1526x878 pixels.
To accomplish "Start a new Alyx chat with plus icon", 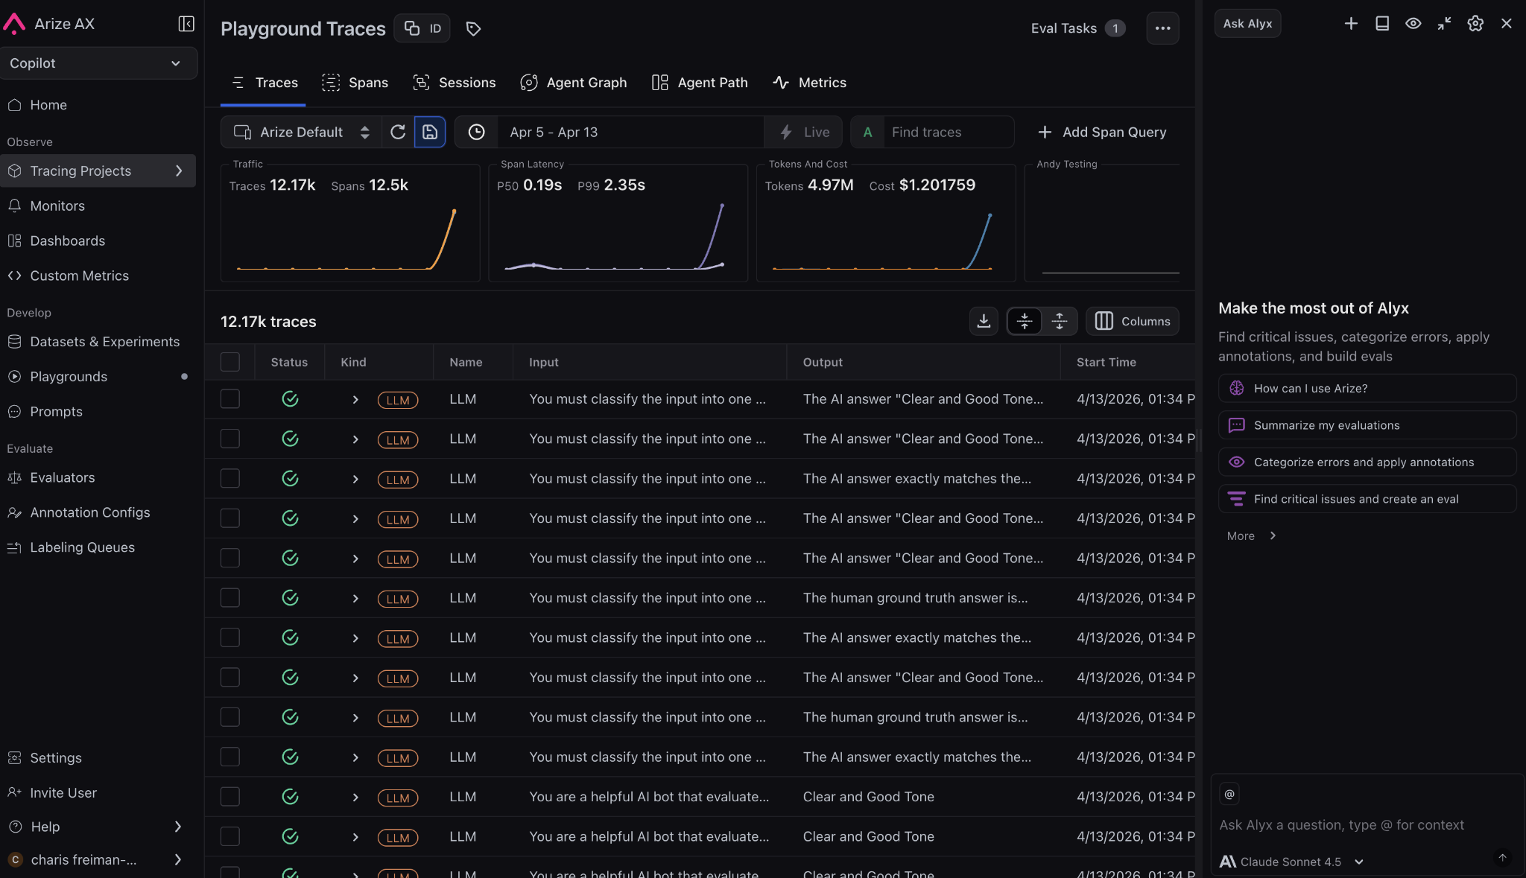I will pyautogui.click(x=1351, y=24).
